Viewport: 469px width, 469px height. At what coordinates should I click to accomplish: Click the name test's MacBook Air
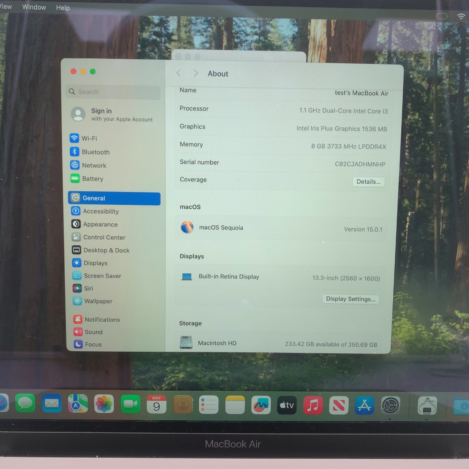tap(362, 93)
